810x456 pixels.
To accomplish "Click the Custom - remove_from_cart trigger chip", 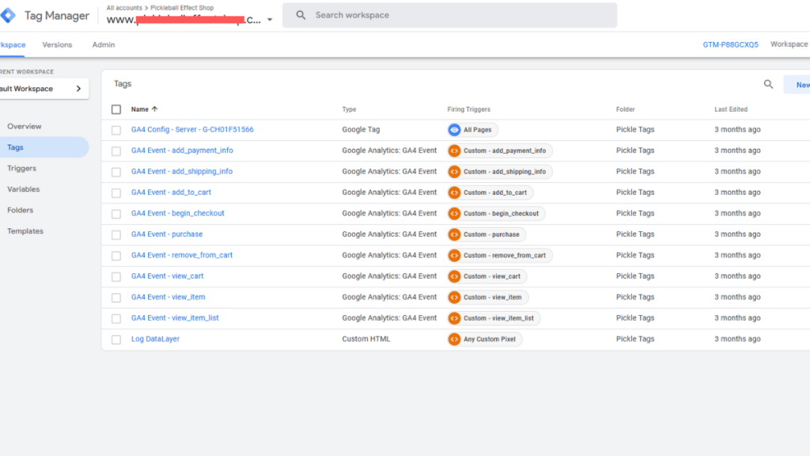I will pyautogui.click(x=500, y=256).
